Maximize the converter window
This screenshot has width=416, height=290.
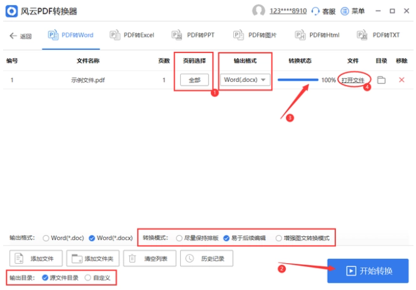pyautogui.click(x=392, y=11)
